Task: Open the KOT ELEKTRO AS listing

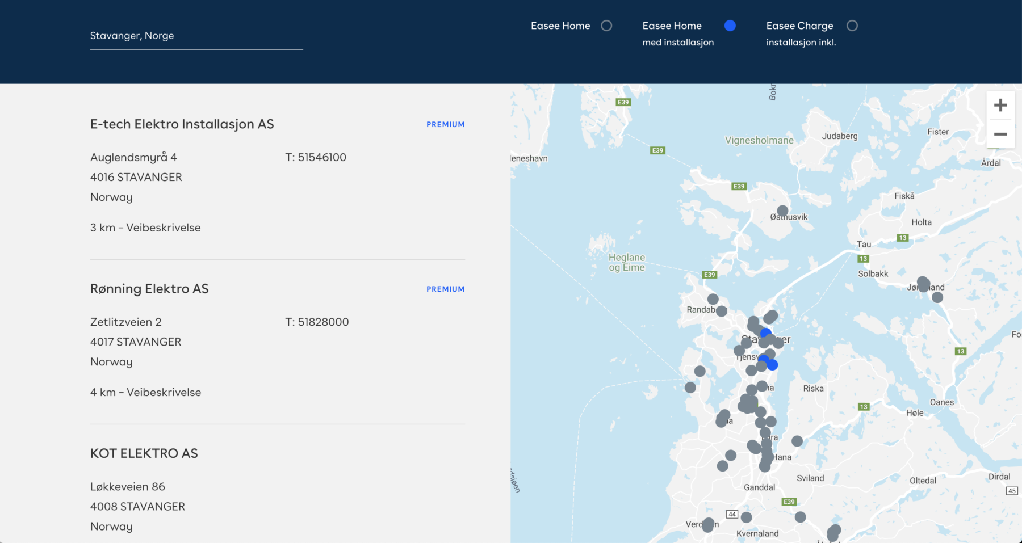Action: [x=144, y=453]
